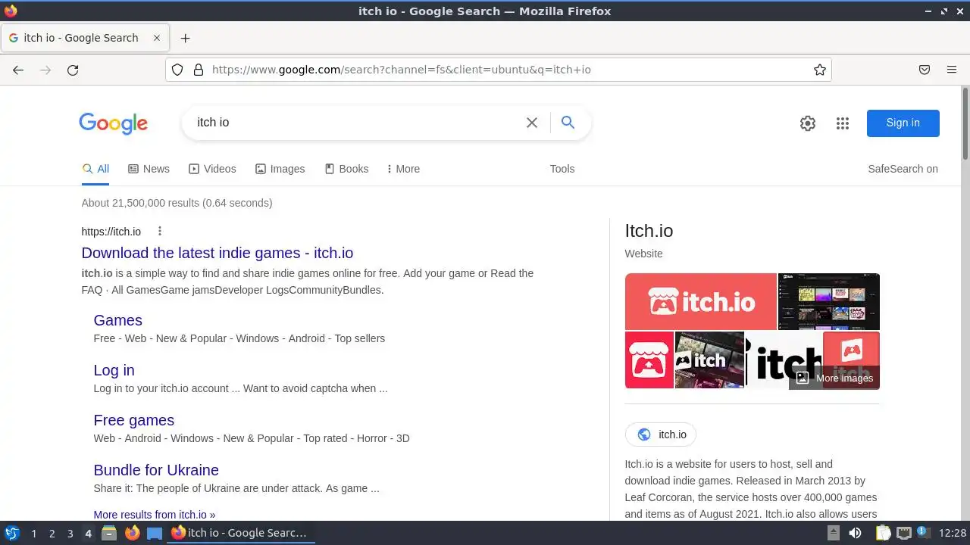The width and height of the screenshot is (970, 545).
Task: Open the Tools search options
Action: pyautogui.click(x=562, y=169)
